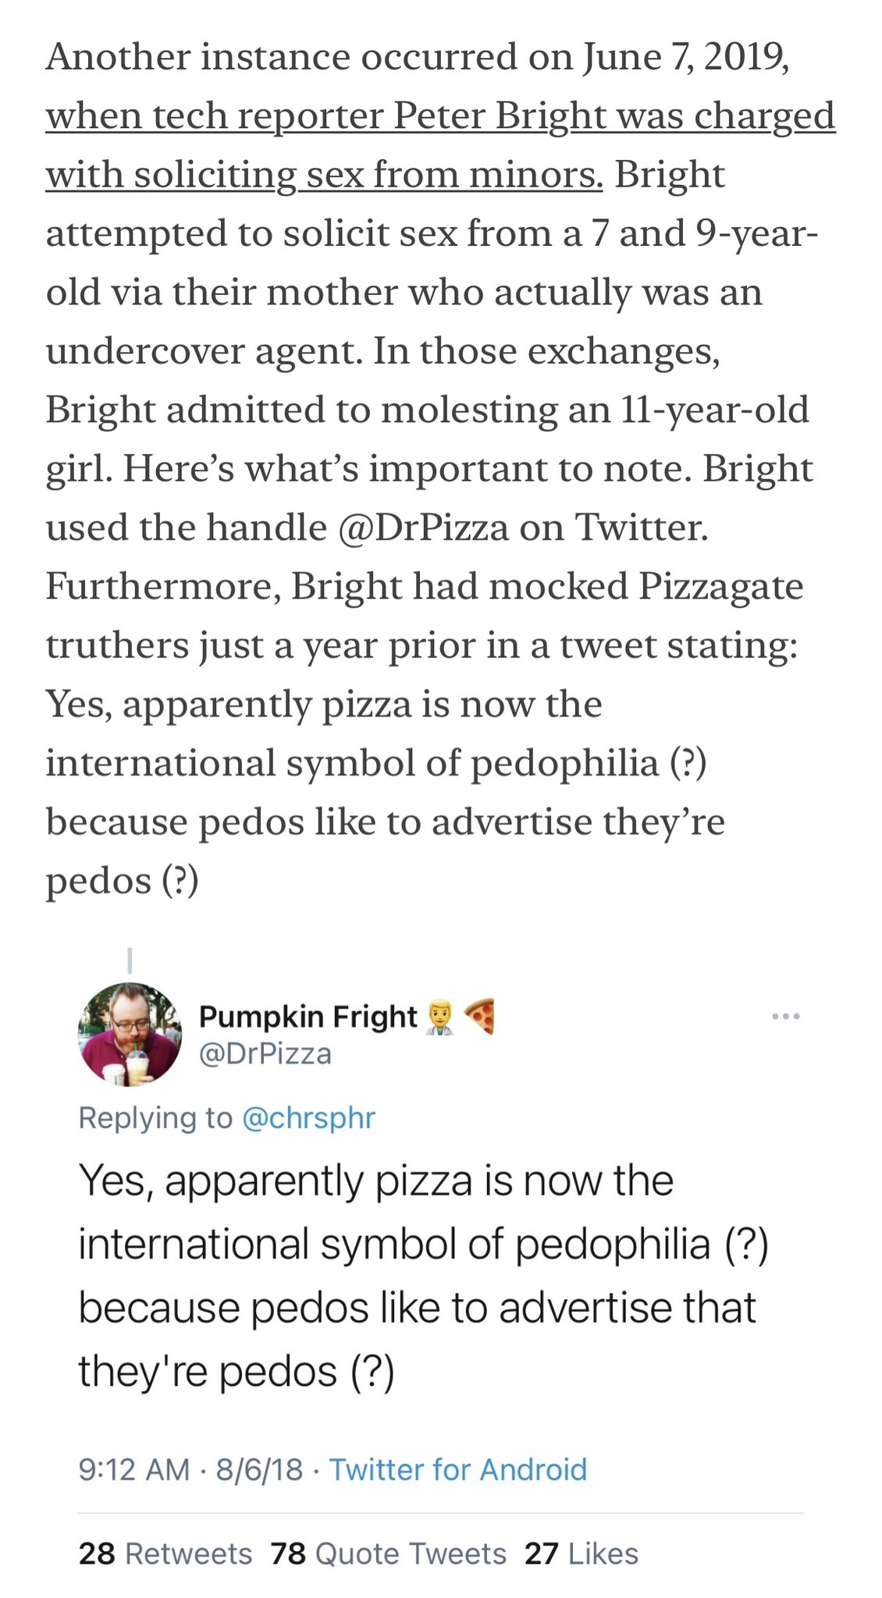The image size is (882, 1598).
Task: Click the gray "Replying to" label
Action: (x=155, y=1118)
